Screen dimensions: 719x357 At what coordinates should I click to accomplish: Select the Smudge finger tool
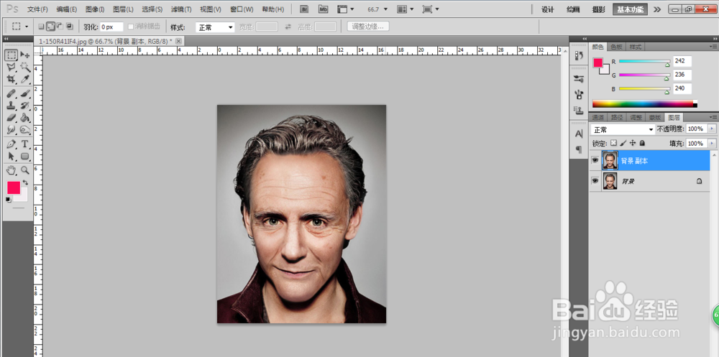pos(12,130)
